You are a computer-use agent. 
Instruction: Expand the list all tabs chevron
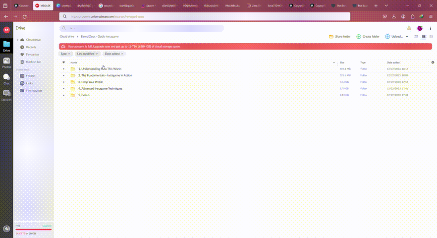[x=386, y=5]
